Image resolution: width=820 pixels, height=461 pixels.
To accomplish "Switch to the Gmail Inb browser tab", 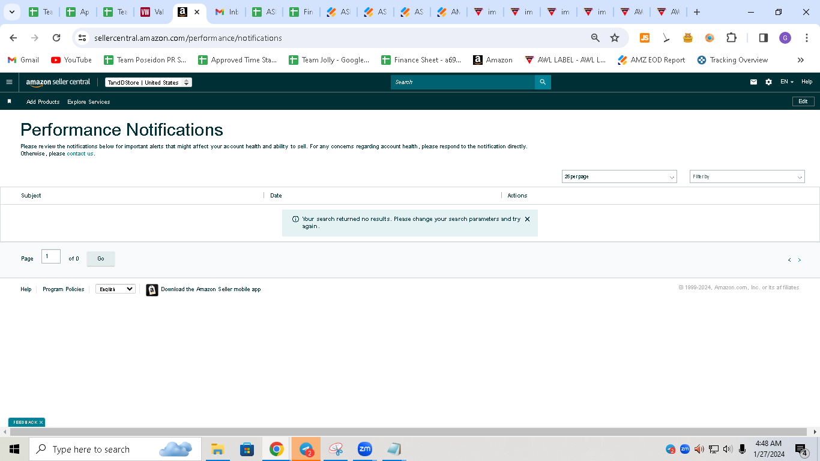I will coord(227,12).
